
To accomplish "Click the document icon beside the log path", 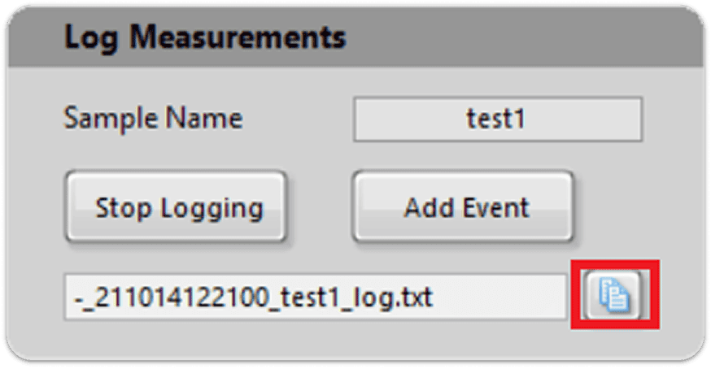I will point(614,294).
